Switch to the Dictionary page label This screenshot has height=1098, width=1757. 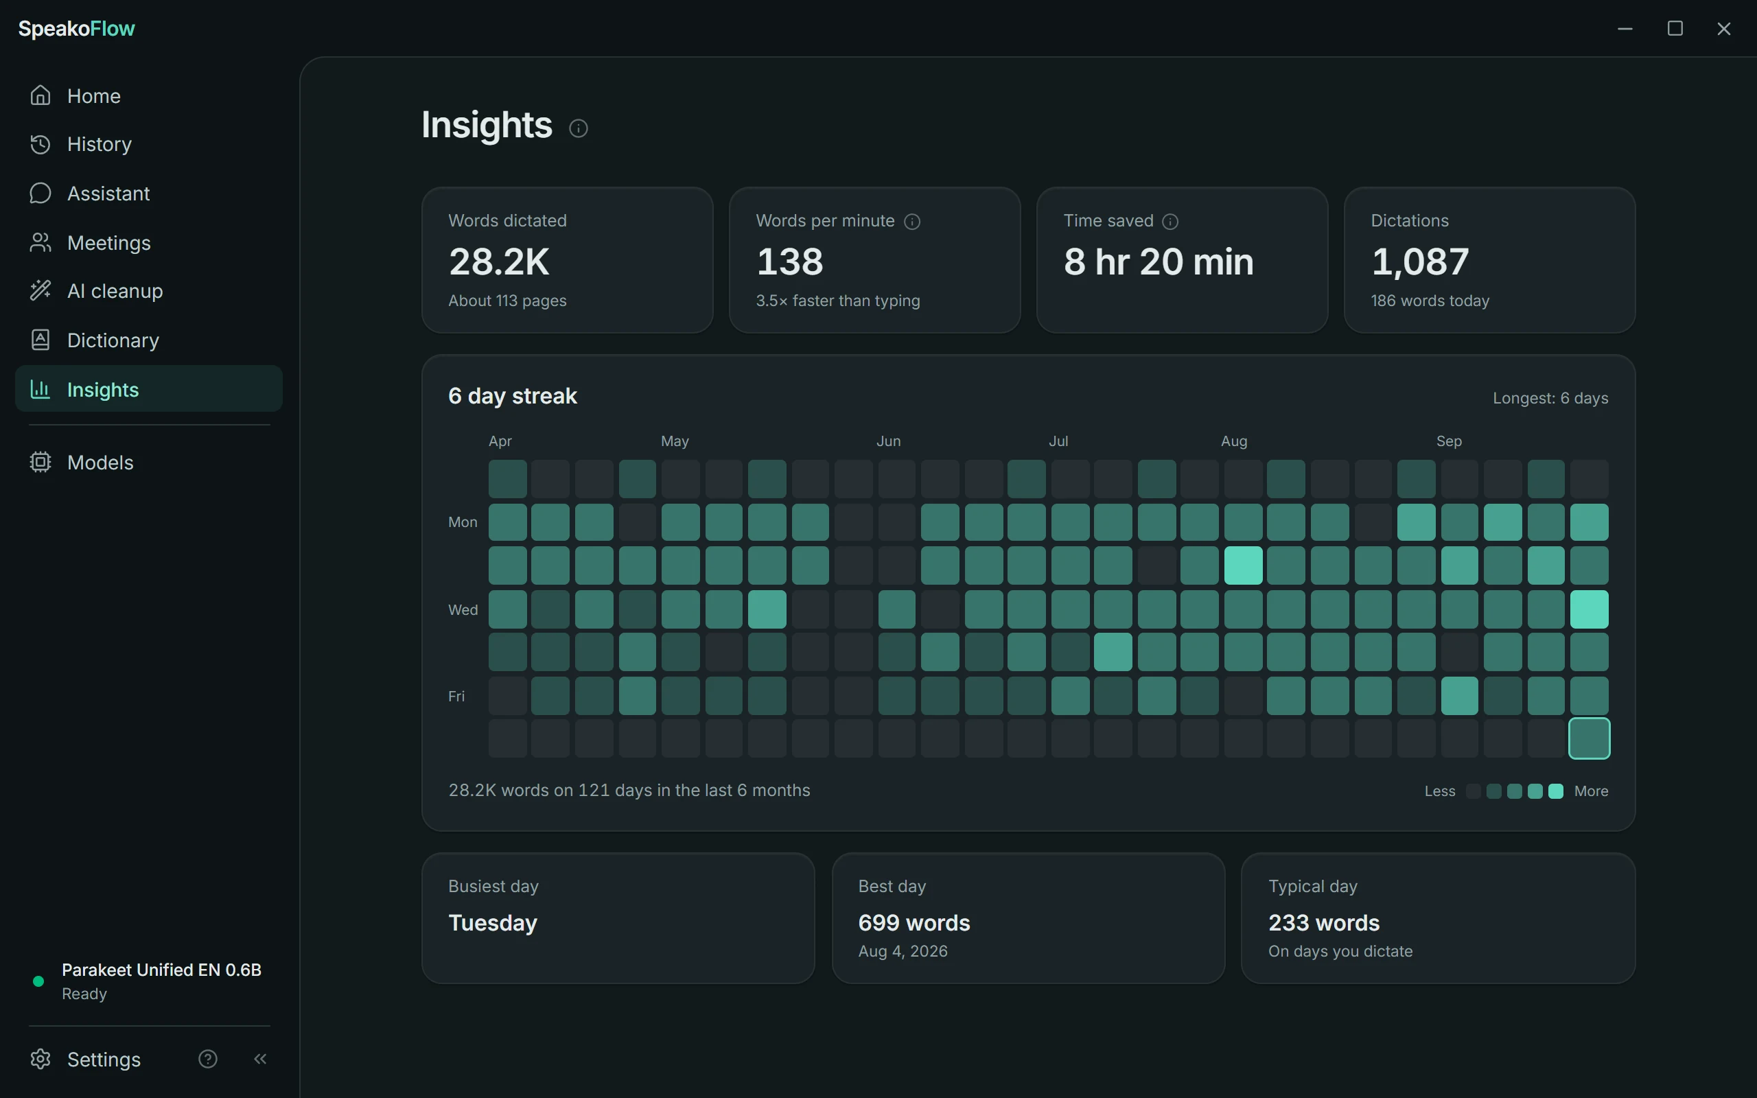point(113,340)
